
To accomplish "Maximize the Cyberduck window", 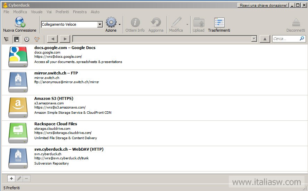I will pos(298,5).
